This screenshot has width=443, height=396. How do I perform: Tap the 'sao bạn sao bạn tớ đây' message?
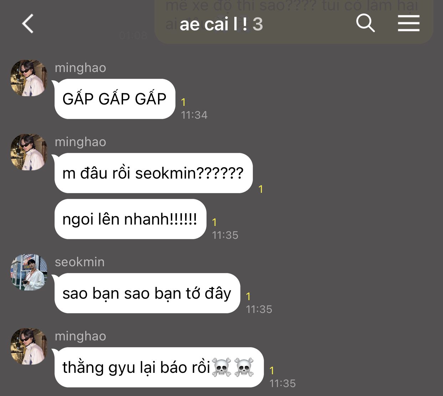pyautogui.click(x=147, y=293)
